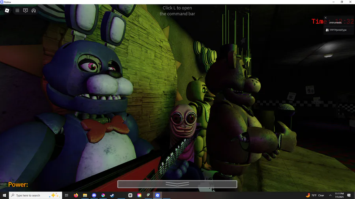355x199 pixels.
Task: Open the pink gradient photo app icon
Action: (x=139, y=195)
